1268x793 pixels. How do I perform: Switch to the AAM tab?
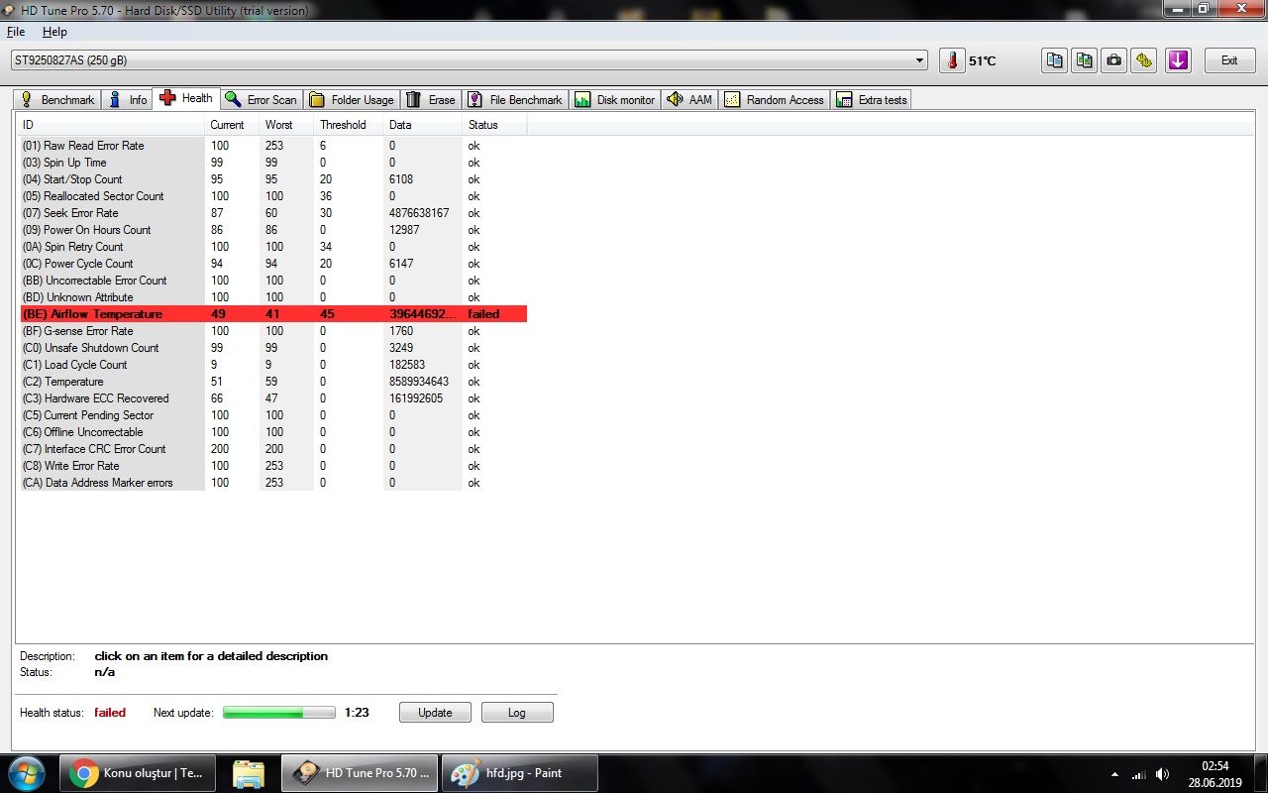point(689,100)
